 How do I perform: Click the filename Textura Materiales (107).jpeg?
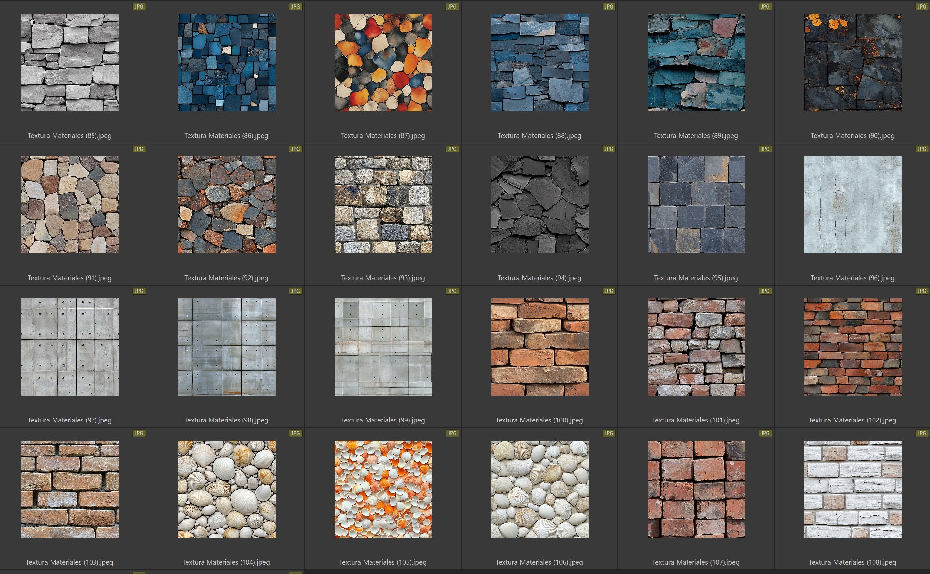pos(696,562)
